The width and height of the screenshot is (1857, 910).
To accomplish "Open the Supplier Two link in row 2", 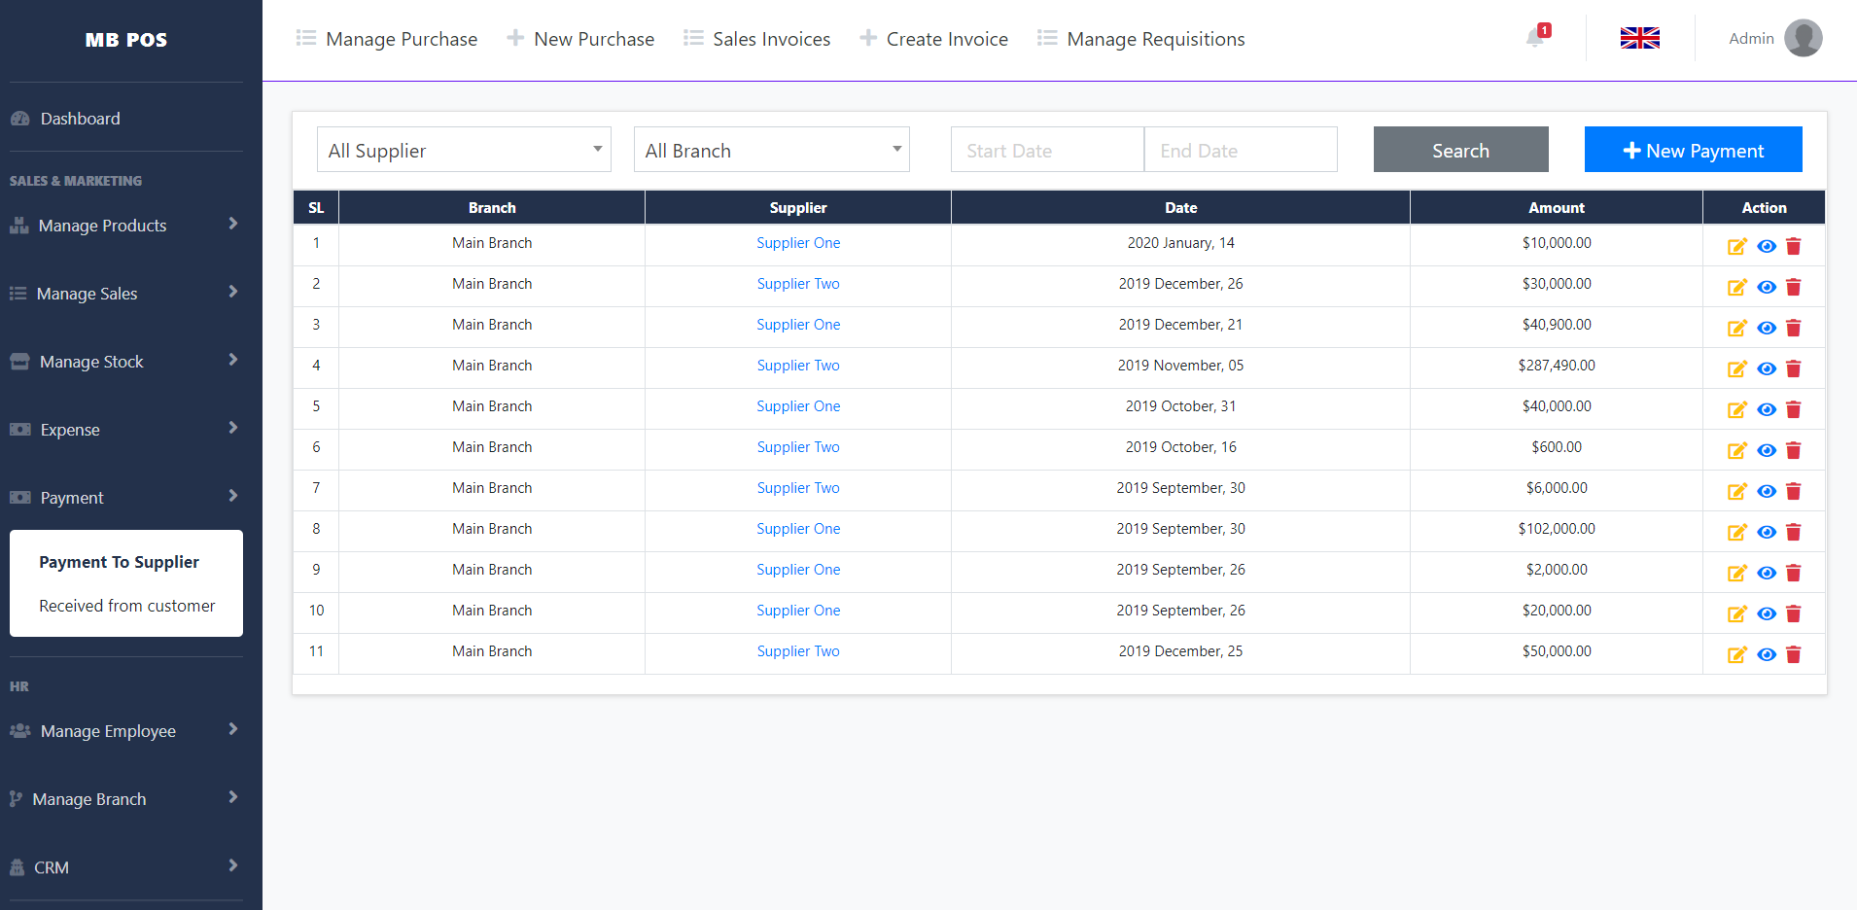I will click(797, 283).
